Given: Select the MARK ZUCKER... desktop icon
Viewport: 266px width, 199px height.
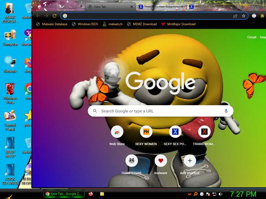Looking at the screenshot, I should (10, 13).
